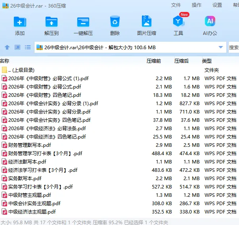
Task: Expand the path bar dropdown arrow
Action: click(x=220, y=47)
